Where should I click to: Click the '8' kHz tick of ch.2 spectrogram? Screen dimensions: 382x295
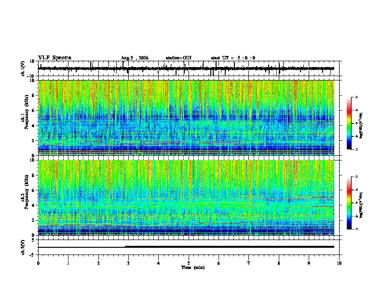point(34,175)
